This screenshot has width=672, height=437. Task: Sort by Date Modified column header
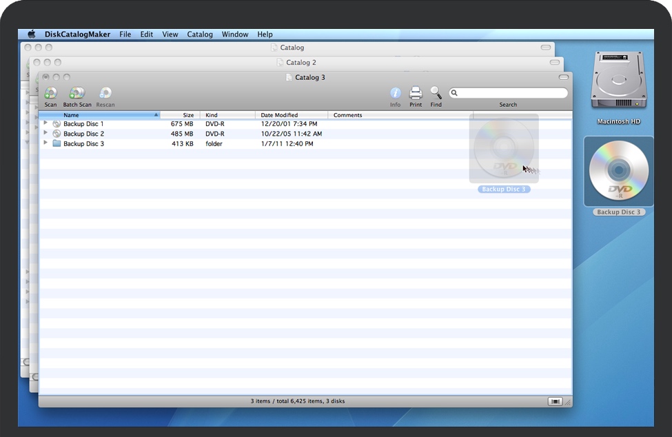(x=279, y=115)
